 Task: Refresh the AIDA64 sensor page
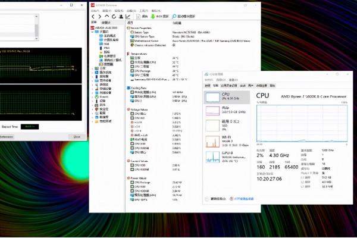pyautogui.click(x=114, y=17)
